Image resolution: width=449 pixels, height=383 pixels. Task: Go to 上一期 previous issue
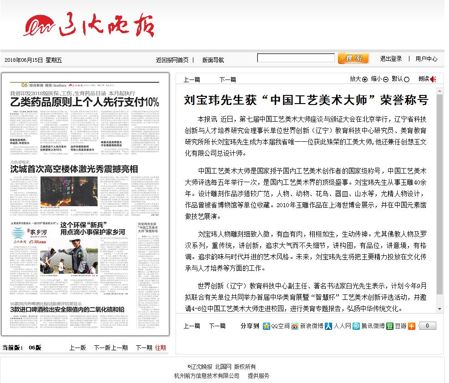coord(119,348)
